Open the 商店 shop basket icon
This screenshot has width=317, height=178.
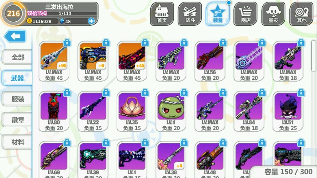(245, 14)
